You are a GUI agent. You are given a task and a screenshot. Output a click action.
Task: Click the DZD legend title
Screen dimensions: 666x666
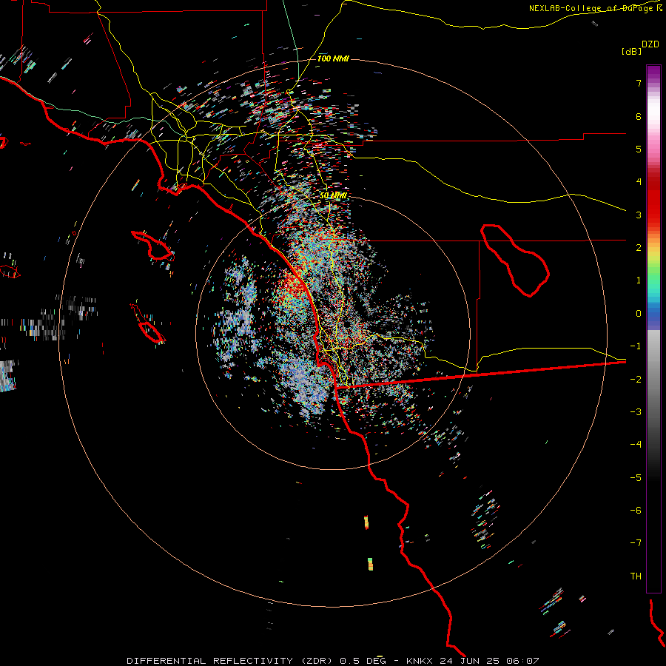point(650,44)
